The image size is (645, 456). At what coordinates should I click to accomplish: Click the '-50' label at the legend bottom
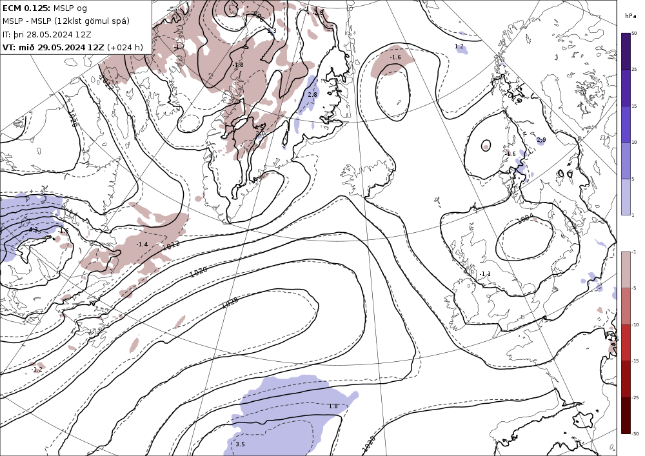click(x=635, y=433)
